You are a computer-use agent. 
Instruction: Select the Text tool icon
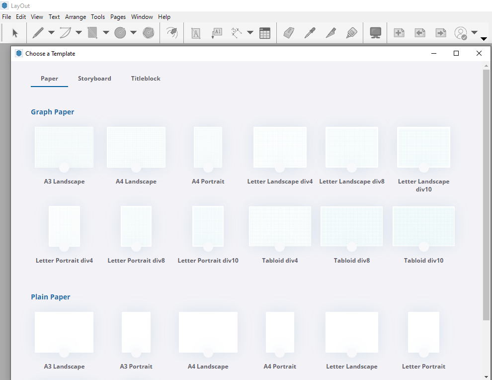click(x=196, y=33)
